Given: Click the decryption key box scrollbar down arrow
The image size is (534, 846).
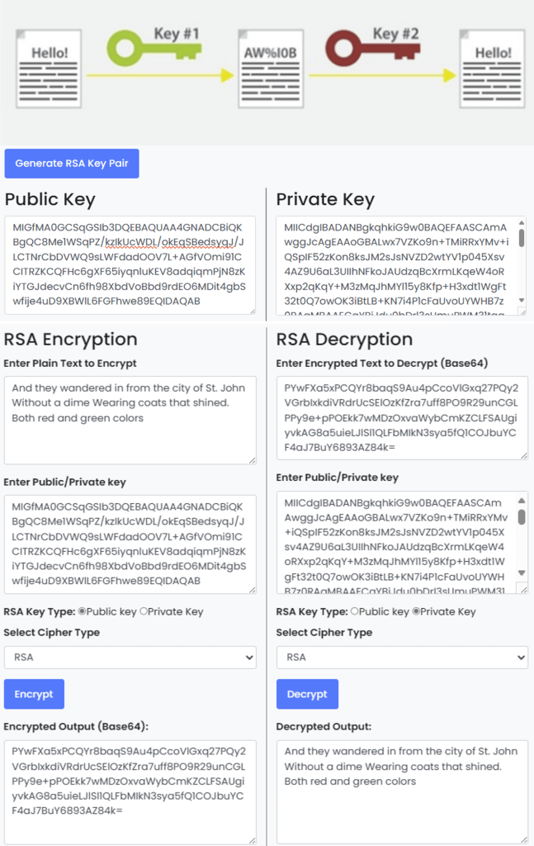Looking at the screenshot, I should (x=521, y=573).
